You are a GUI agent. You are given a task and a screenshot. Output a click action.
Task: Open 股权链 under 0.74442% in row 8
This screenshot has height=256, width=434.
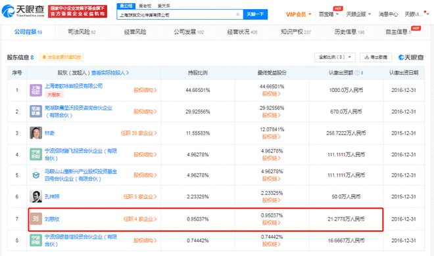click(271, 244)
